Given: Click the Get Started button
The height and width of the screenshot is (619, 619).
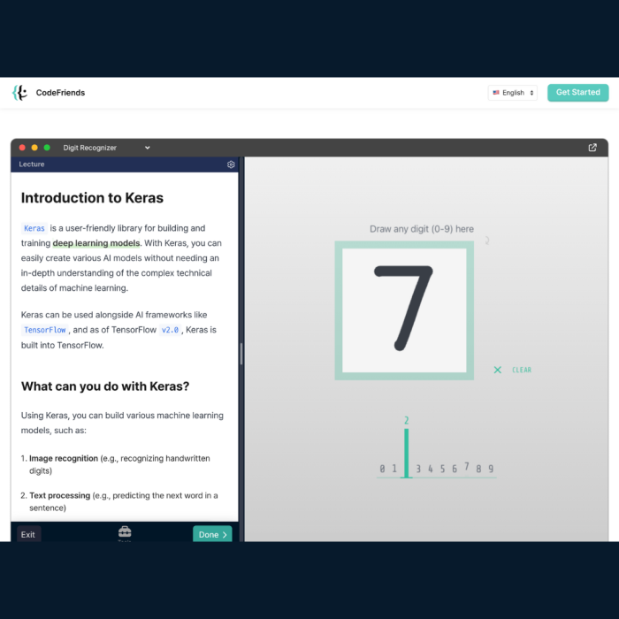Looking at the screenshot, I should coord(577,92).
